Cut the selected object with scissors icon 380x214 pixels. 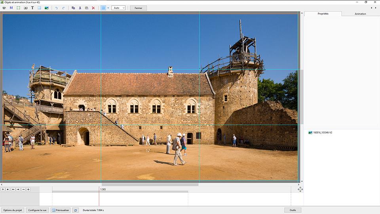point(80,8)
